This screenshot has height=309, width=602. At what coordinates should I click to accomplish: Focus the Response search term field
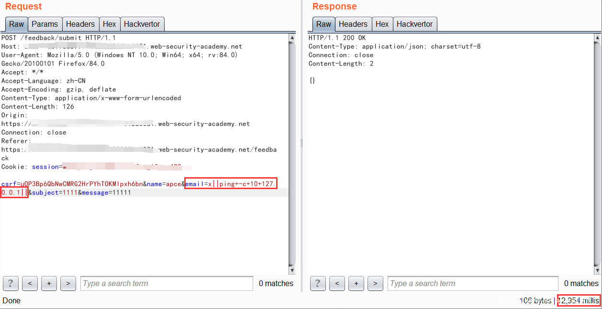tap(472, 283)
